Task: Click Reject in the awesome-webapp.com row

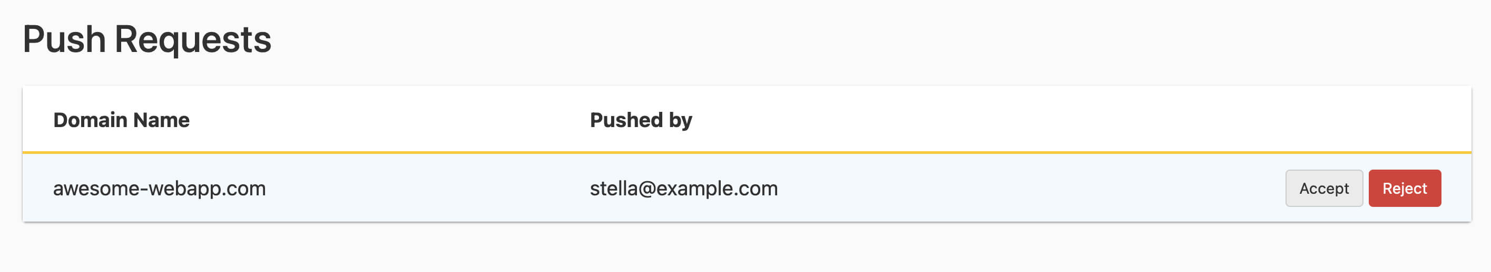Action: click(x=1404, y=189)
